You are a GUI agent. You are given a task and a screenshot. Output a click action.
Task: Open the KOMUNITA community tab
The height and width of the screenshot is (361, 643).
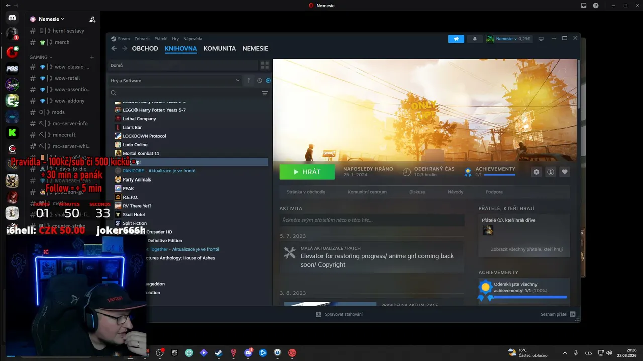(220, 49)
